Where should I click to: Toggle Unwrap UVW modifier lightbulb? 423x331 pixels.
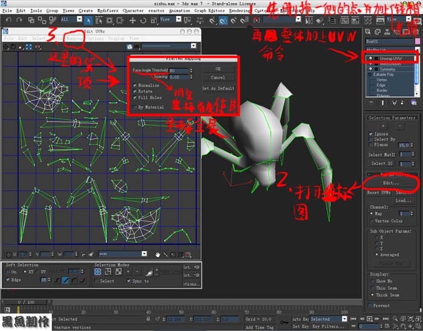[370, 59]
